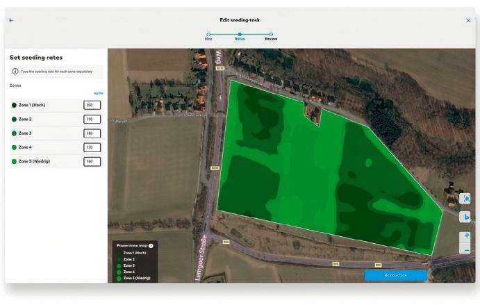This screenshot has width=480, height=305.
Task: Click the kg/ha unit link
Action: 99,93
